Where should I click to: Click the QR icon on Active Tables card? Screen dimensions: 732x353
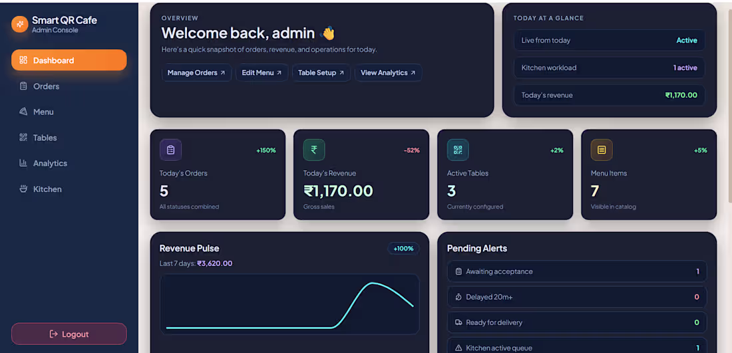(458, 150)
